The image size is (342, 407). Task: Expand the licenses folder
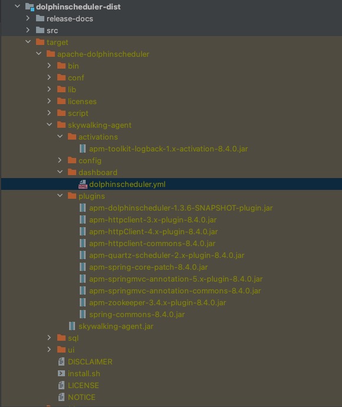pos(49,101)
